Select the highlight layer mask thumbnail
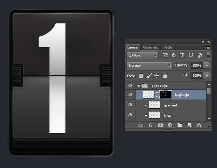The width and height of the screenshot is (217, 168). click(166, 95)
